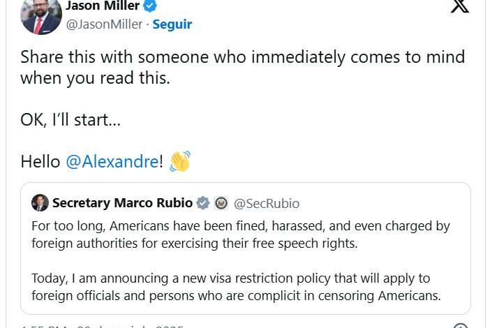Click Secretary Rubio's gray verified checkmark
The height and width of the screenshot is (328, 490).
pyautogui.click(x=203, y=203)
